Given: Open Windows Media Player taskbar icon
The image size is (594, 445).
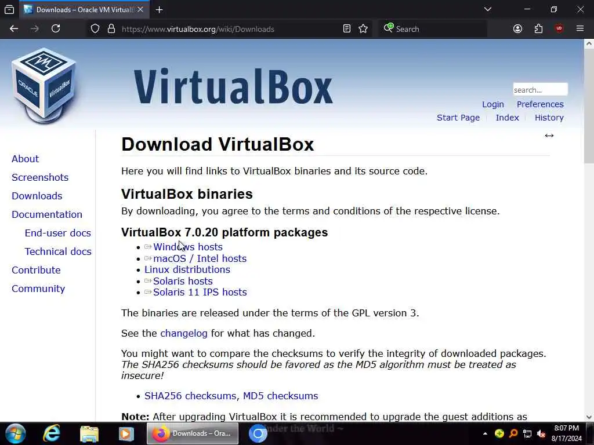Looking at the screenshot, I should pyautogui.click(x=126, y=433).
